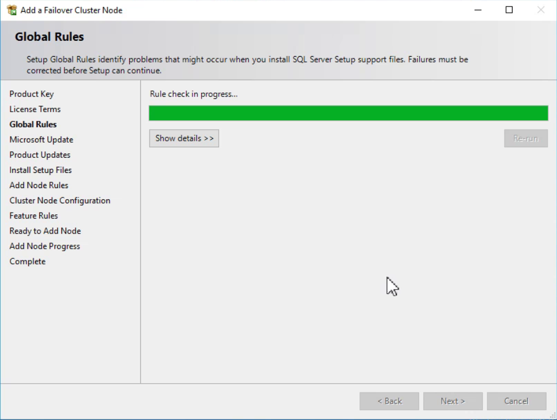Minimize the Add a Failover Cluster Node window
Image resolution: width=557 pixels, height=420 pixels.
coord(478,10)
